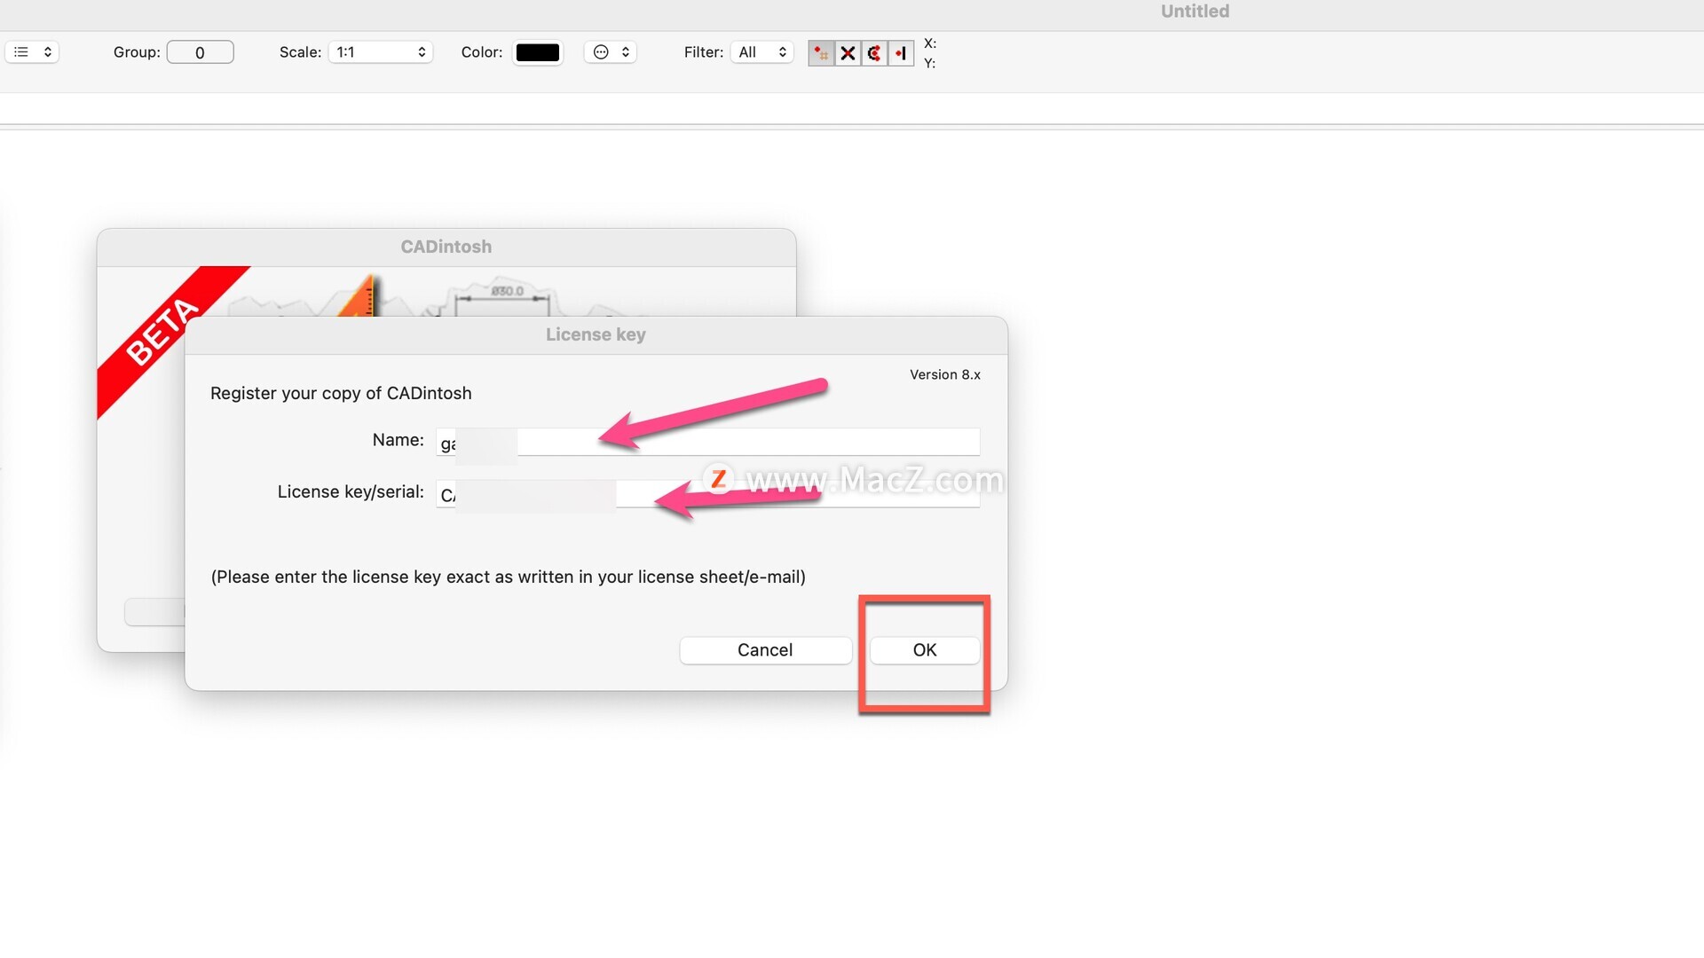Confirm registration with the OK button
This screenshot has width=1704, height=958.
point(925,650)
